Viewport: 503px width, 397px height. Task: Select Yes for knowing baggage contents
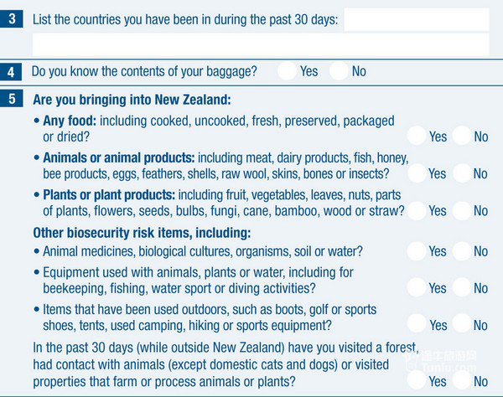pyautogui.click(x=287, y=71)
